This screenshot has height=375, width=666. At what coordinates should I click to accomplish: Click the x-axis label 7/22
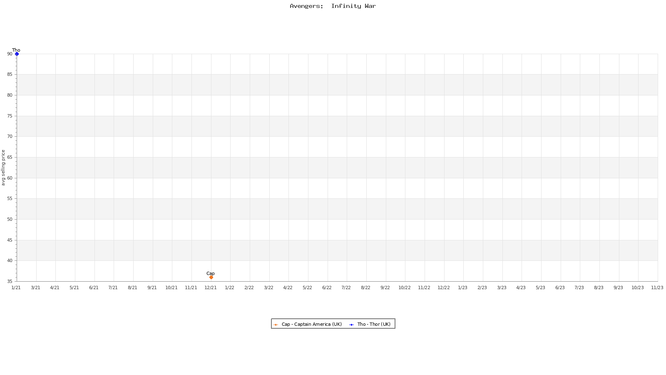(346, 287)
